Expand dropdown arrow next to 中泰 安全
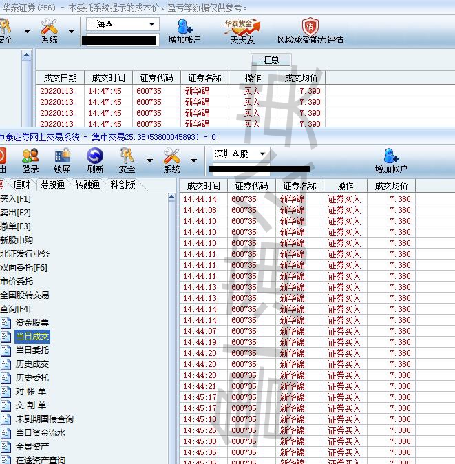Viewport: 455px width, 464px height. click(x=149, y=160)
